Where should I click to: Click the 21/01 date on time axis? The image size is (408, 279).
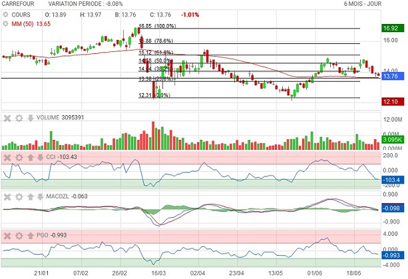(41, 273)
